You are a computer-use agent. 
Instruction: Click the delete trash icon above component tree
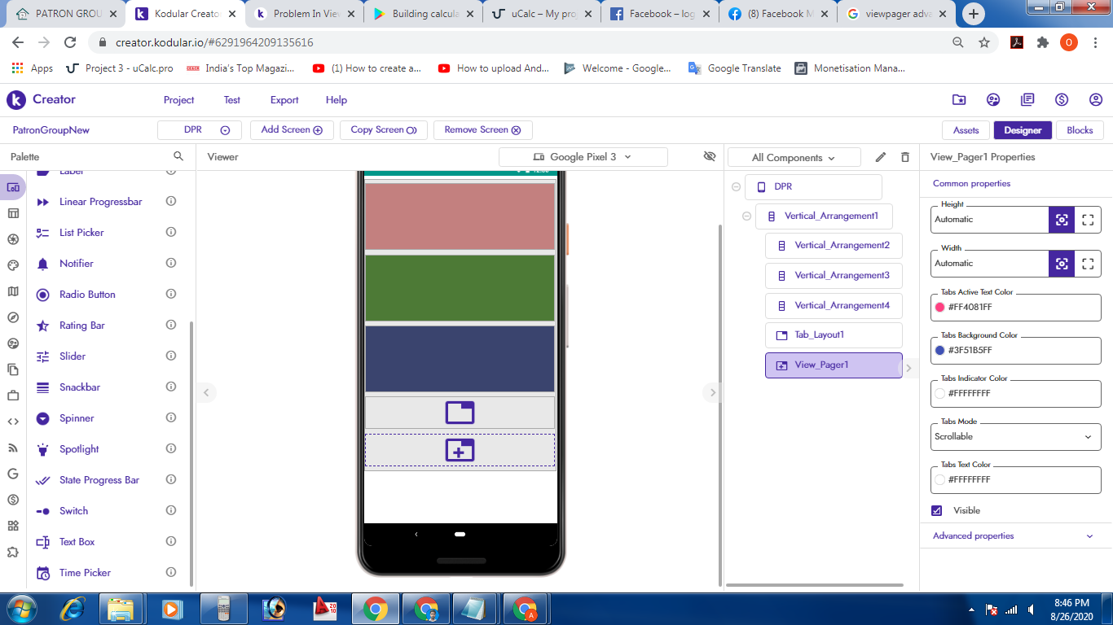click(x=904, y=157)
